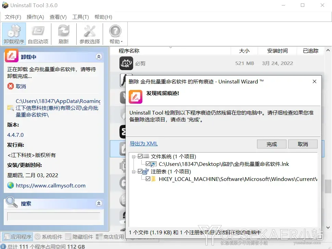The image size is (332, 249).
Task: Collapse the 文件系统 tree node
Action: (x=133, y=157)
